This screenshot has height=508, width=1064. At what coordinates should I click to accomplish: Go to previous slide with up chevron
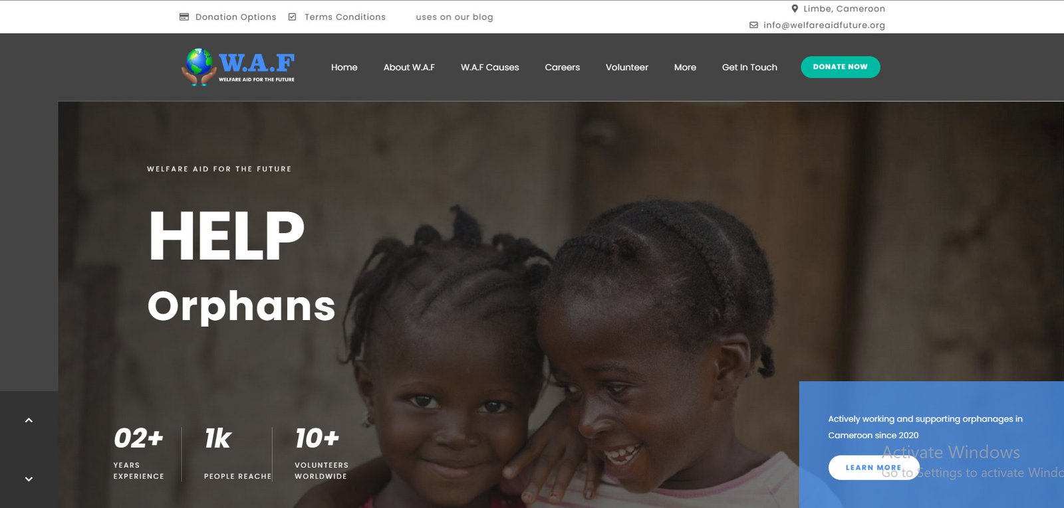click(x=29, y=420)
